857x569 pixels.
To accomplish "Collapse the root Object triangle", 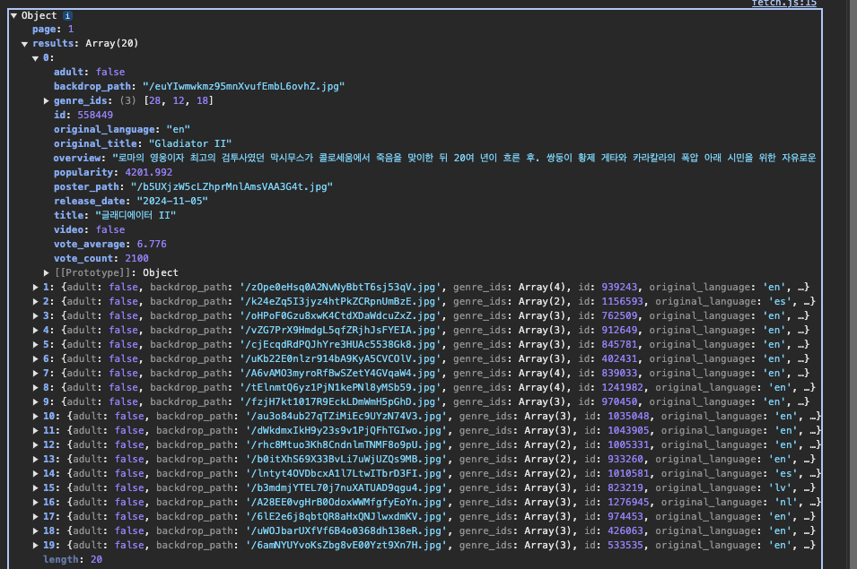I will 14,16.
